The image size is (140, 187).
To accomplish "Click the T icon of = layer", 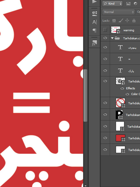I will [x=120, y=59].
